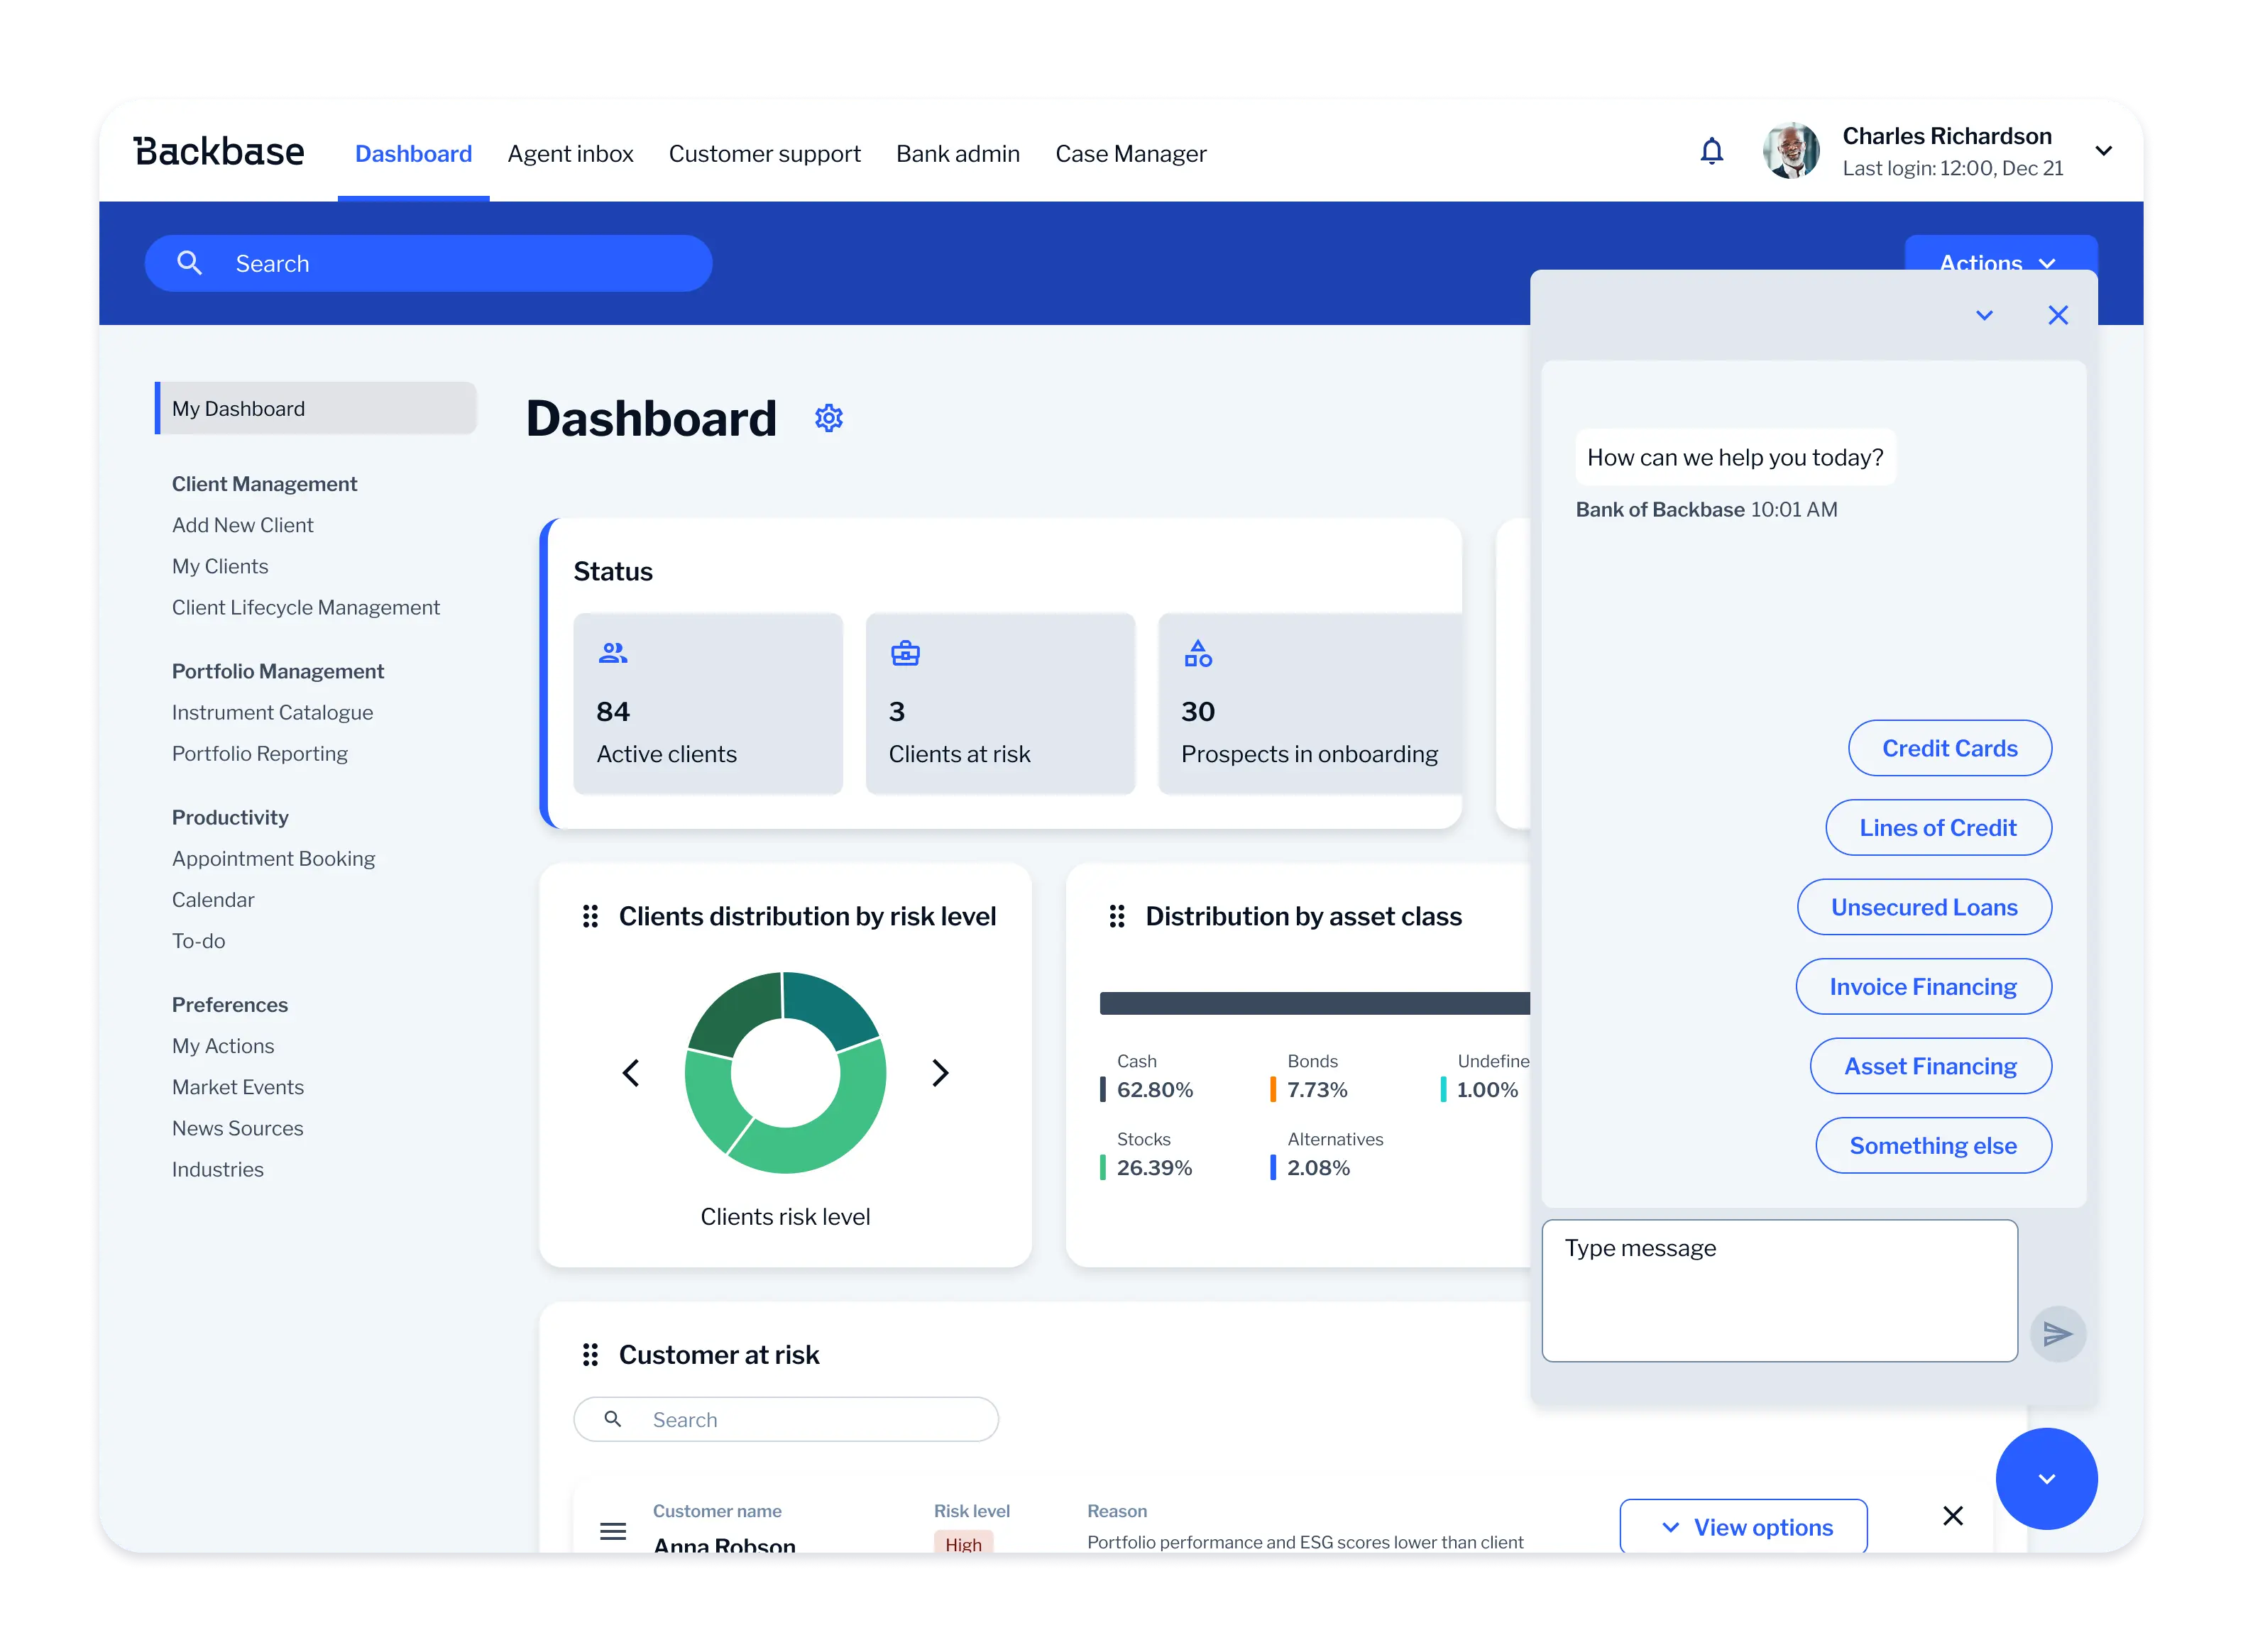
Task: Click drag handle of Distribution by asset class
Action: [1117, 916]
